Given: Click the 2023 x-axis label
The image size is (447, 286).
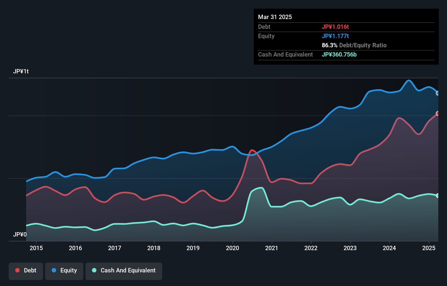Looking at the screenshot, I should click(350, 248).
